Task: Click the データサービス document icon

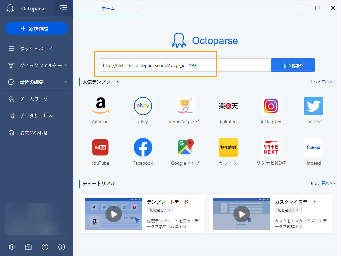Action: pyautogui.click(x=11, y=116)
